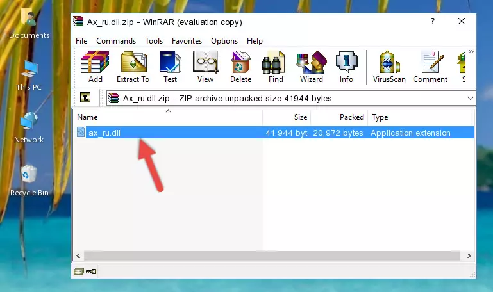Sort files by Packed column header
This screenshot has height=292, width=493.
[339, 117]
